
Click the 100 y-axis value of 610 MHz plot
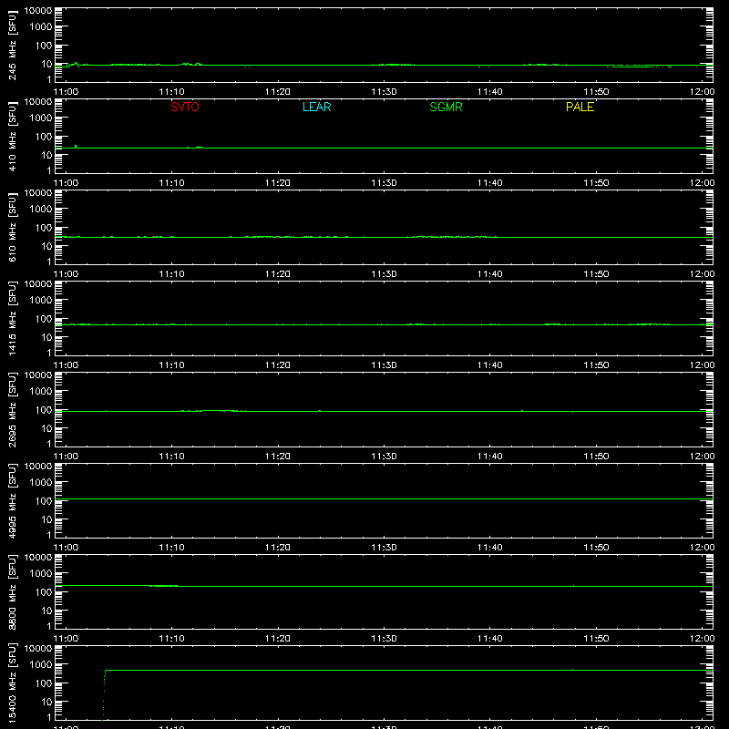tap(44, 228)
